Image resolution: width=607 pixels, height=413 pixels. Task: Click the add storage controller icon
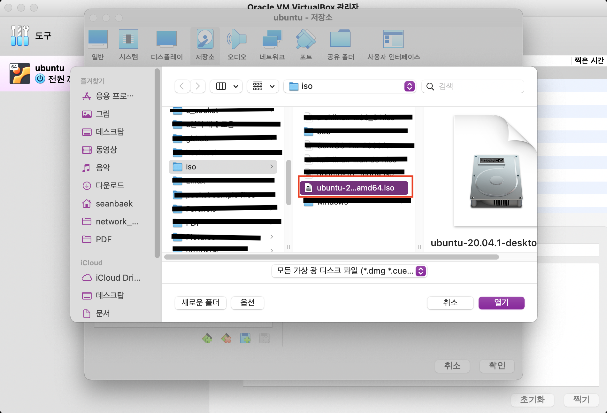pyautogui.click(x=245, y=338)
